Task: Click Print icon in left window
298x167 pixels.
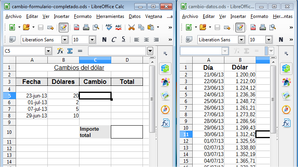Action: click(86, 27)
